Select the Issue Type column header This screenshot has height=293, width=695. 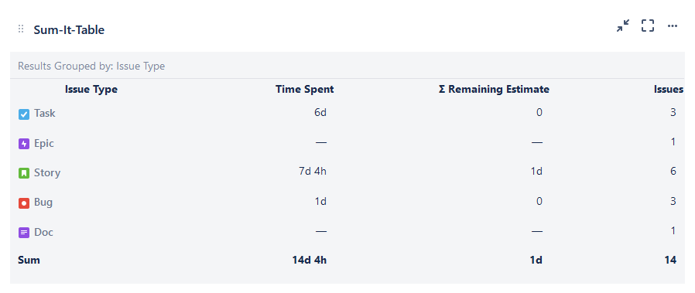pos(91,90)
